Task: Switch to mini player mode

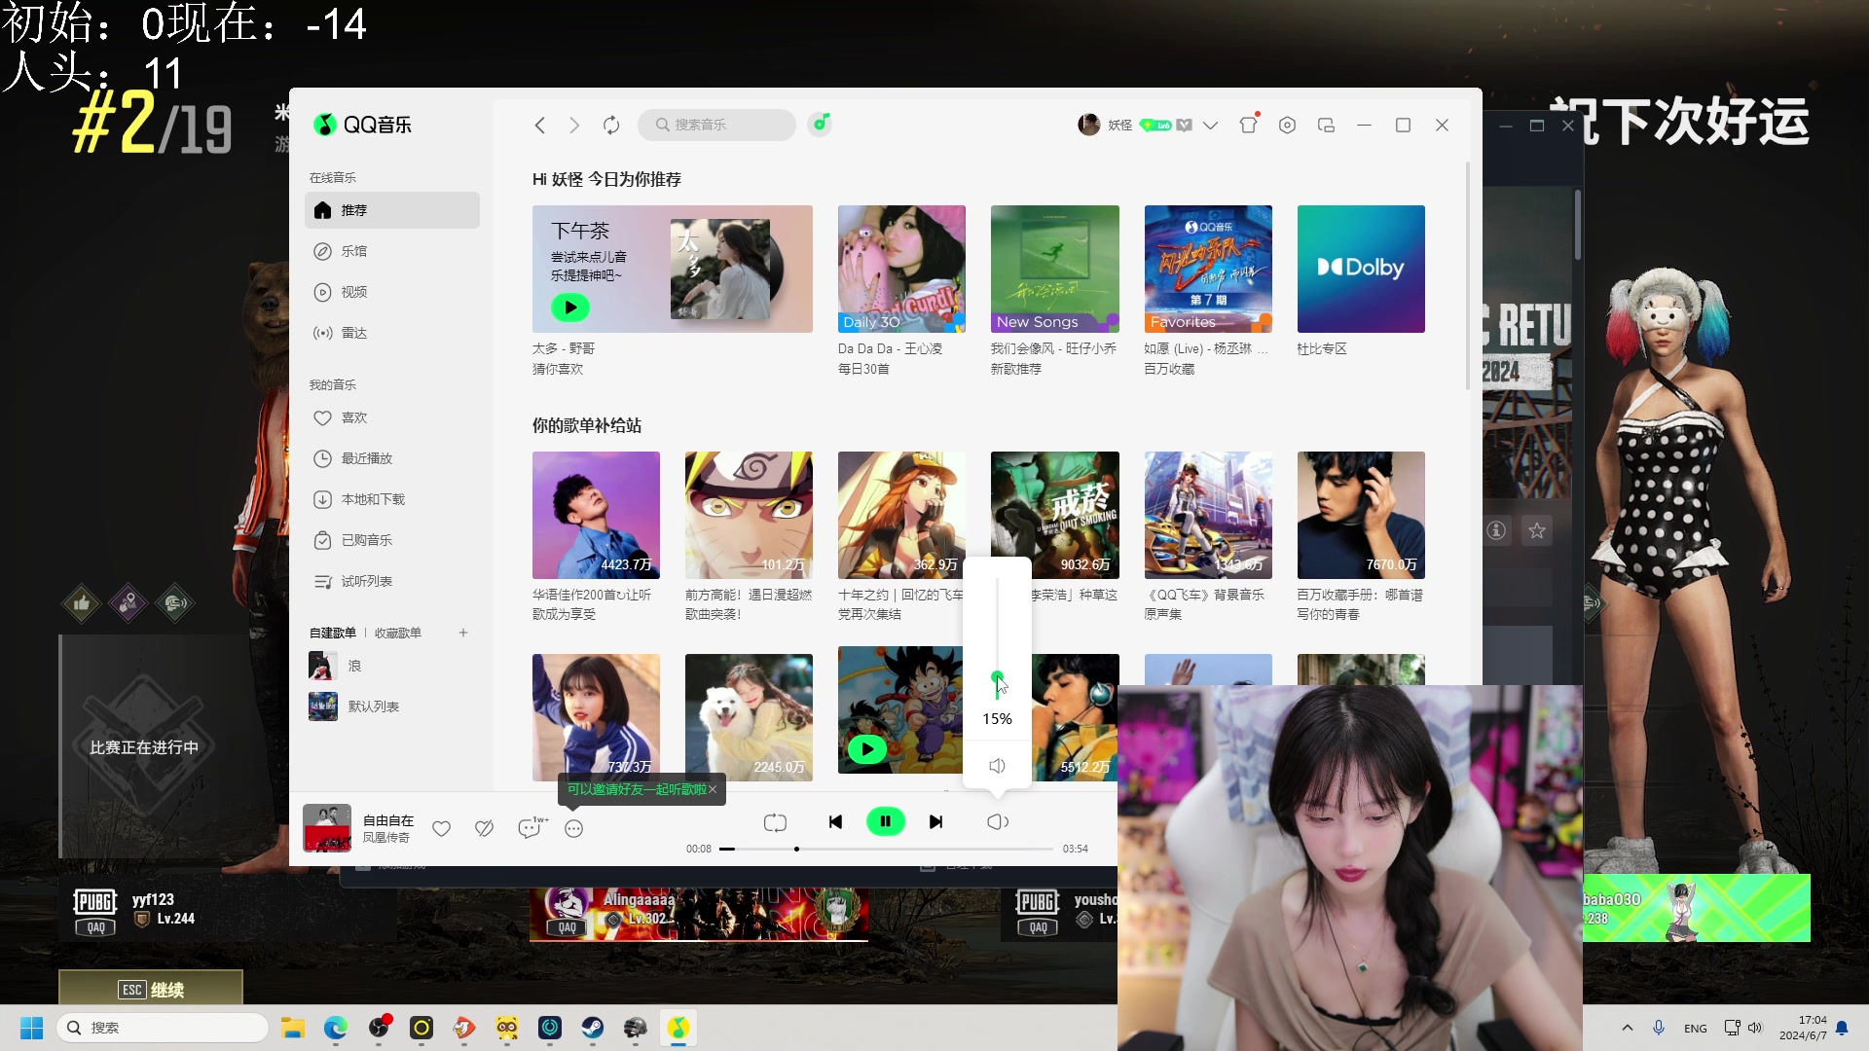Action: click(x=1326, y=125)
